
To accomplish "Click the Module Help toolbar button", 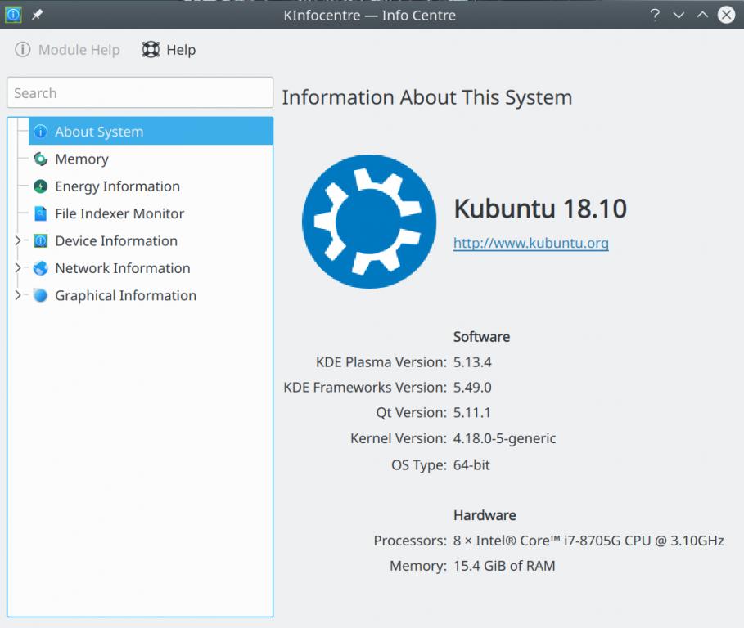I will click(68, 50).
